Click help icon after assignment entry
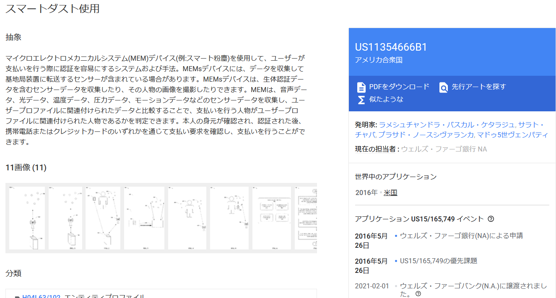Screen dimensions: 556x298 tap(418, 294)
